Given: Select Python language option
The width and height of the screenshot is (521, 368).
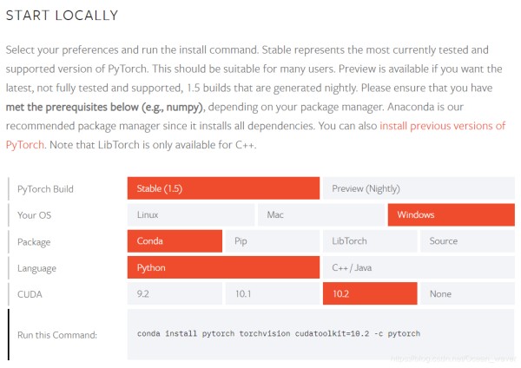Looking at the screenshot, I should pyautogui.click(x=223, y=267).
